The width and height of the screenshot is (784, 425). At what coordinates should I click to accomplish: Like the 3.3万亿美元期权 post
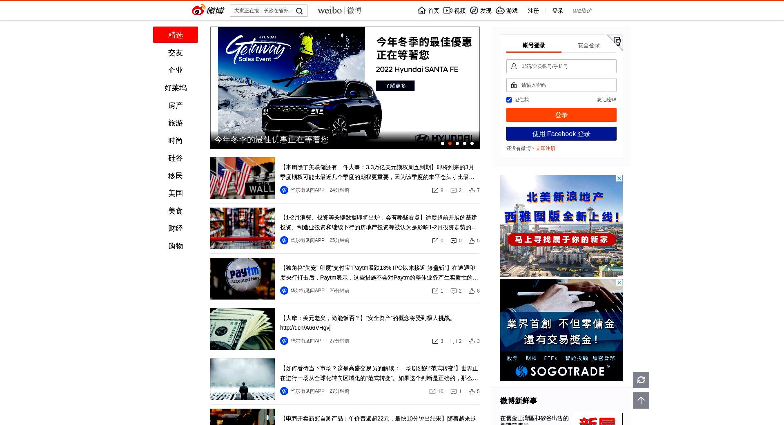(x=472, y=190)
